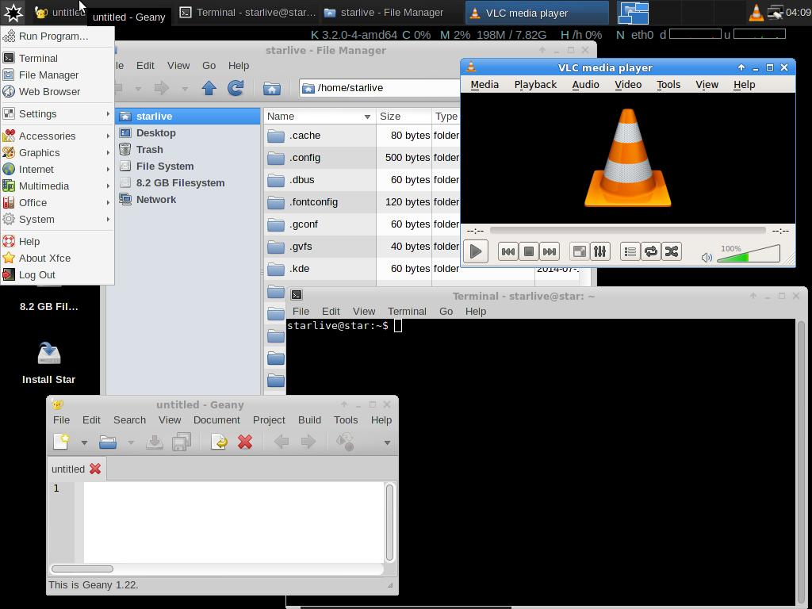Select the untitled document tab in Geany

68,469
